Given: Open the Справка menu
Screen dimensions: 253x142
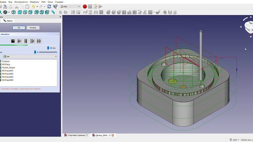Looking at the screenshot, I should pos(59,2).
